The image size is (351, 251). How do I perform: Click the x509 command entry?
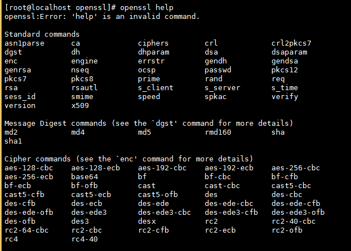pos(80,105)
